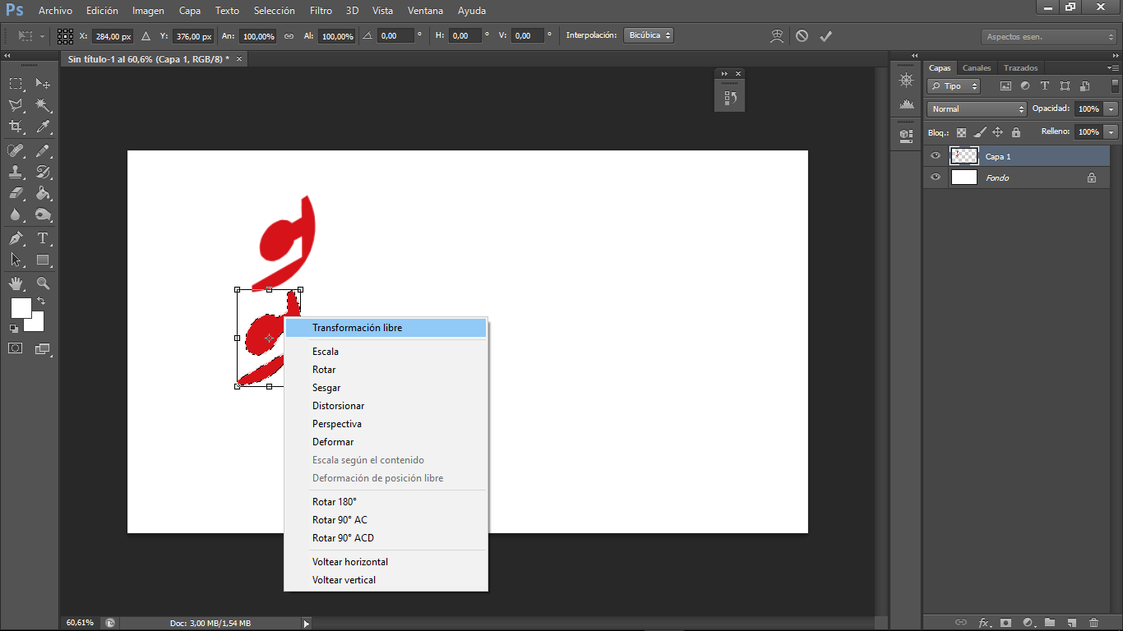Select the Polygonal Lasso tool

[16, 105]
